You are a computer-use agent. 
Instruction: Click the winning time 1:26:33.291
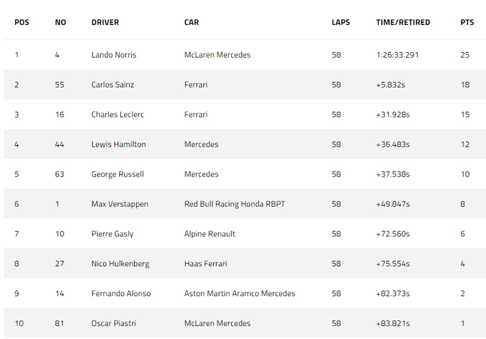tap(398, 55)
